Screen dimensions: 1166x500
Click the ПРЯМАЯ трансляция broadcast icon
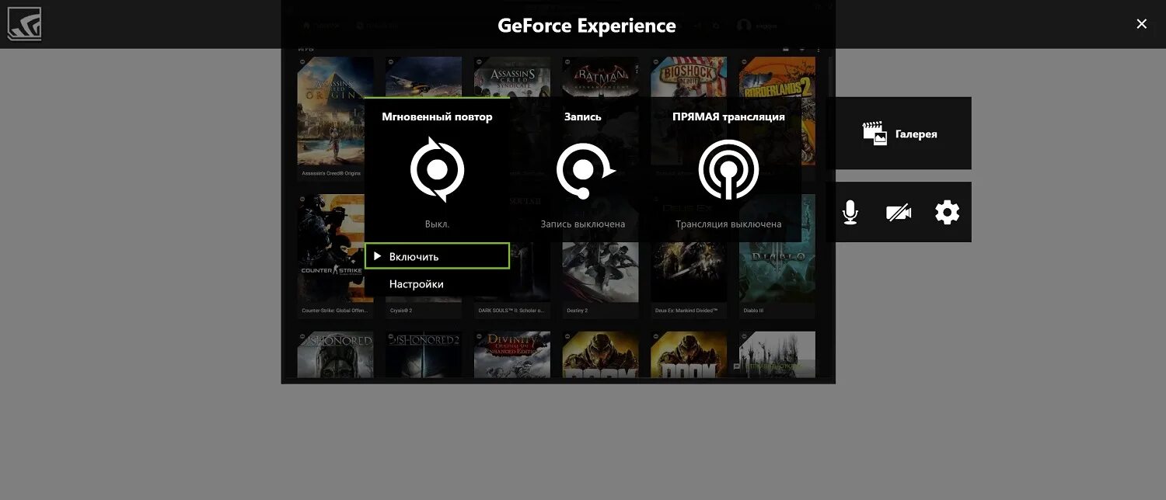[x=728, y=170]
